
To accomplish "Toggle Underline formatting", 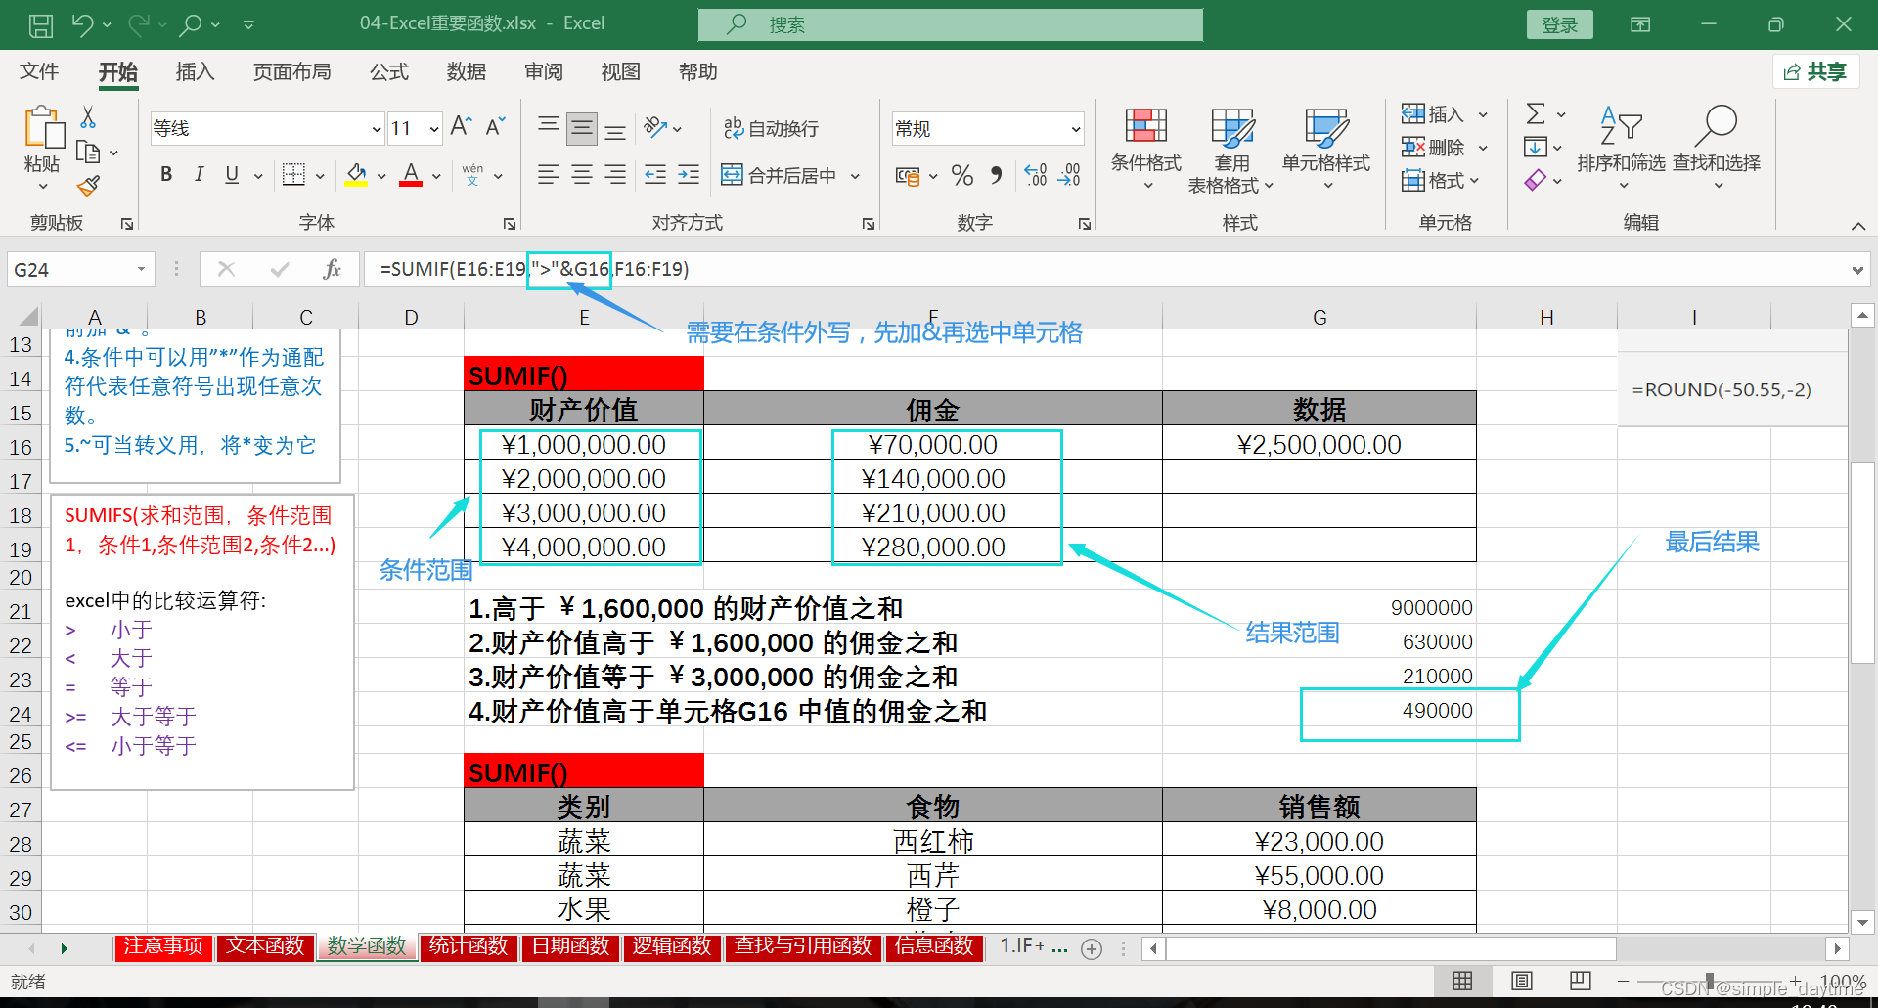I will click(232, 175).
